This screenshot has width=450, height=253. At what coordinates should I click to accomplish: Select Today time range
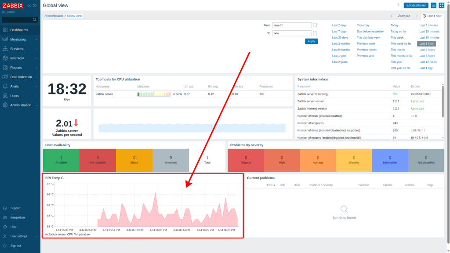[x=394, y=25]
